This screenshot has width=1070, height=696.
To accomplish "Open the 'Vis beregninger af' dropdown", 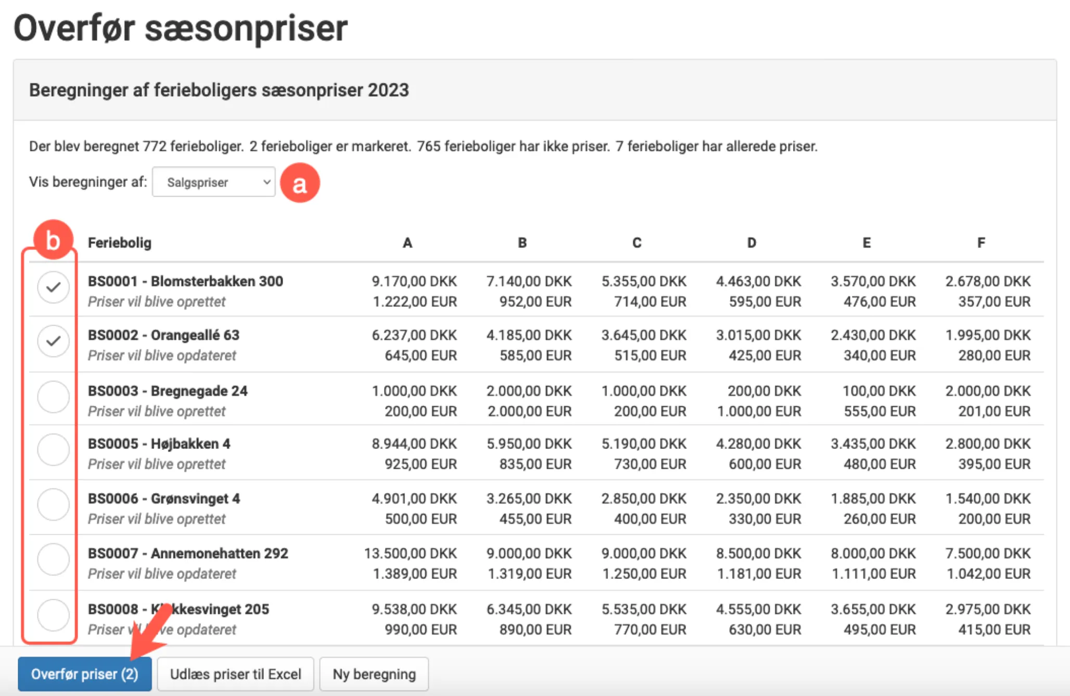I will click(213, 182).
